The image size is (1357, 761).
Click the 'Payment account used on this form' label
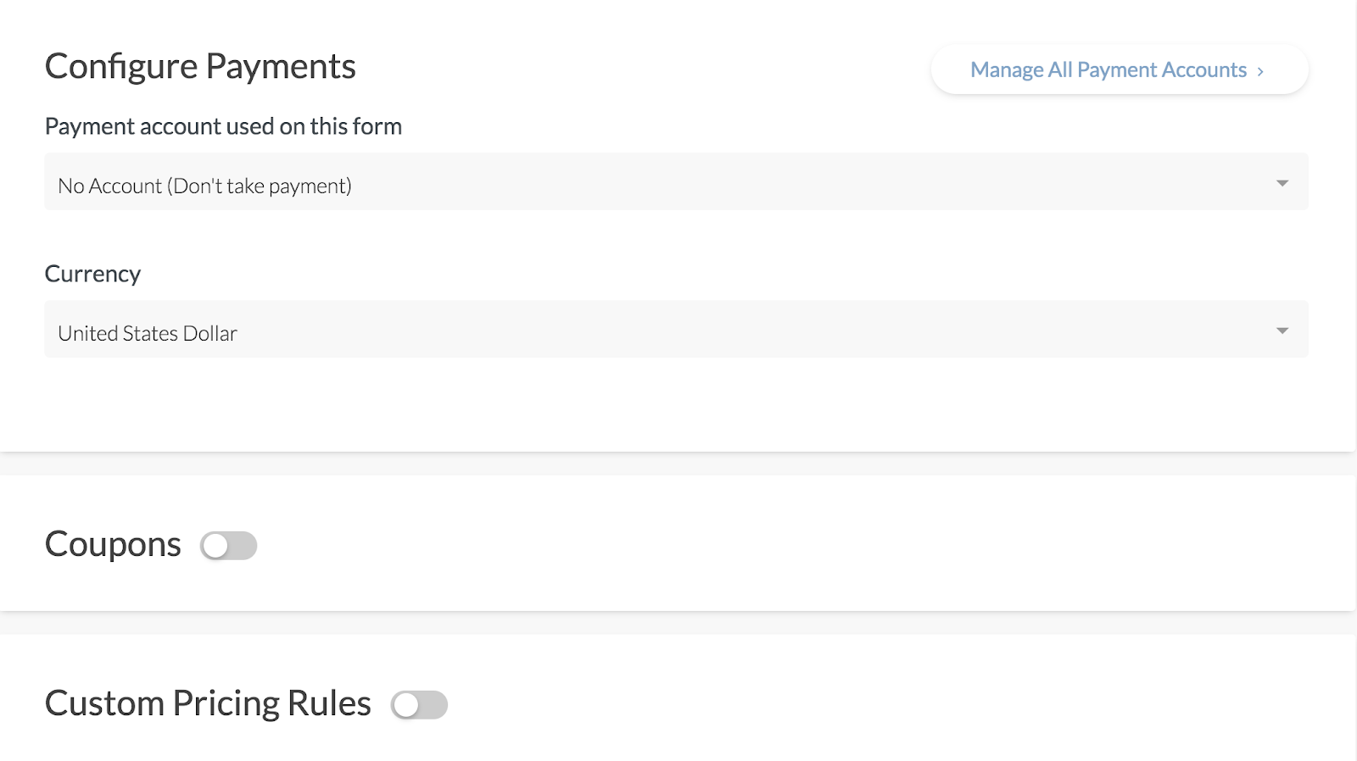coord(223,126)
